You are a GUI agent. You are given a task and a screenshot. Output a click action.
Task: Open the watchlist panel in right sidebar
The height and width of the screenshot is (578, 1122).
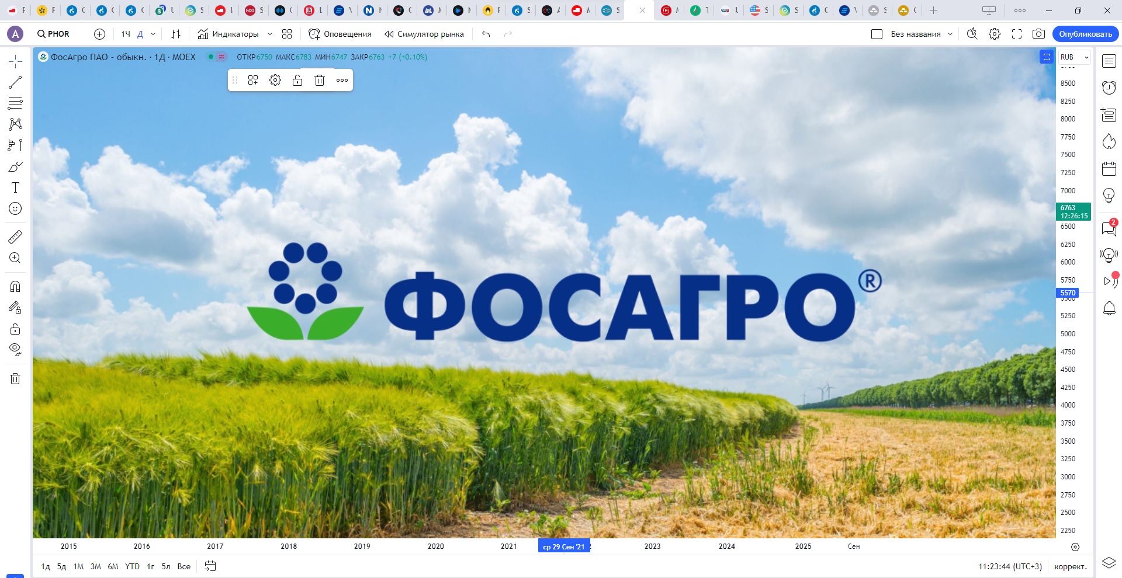pos(1109,61)
